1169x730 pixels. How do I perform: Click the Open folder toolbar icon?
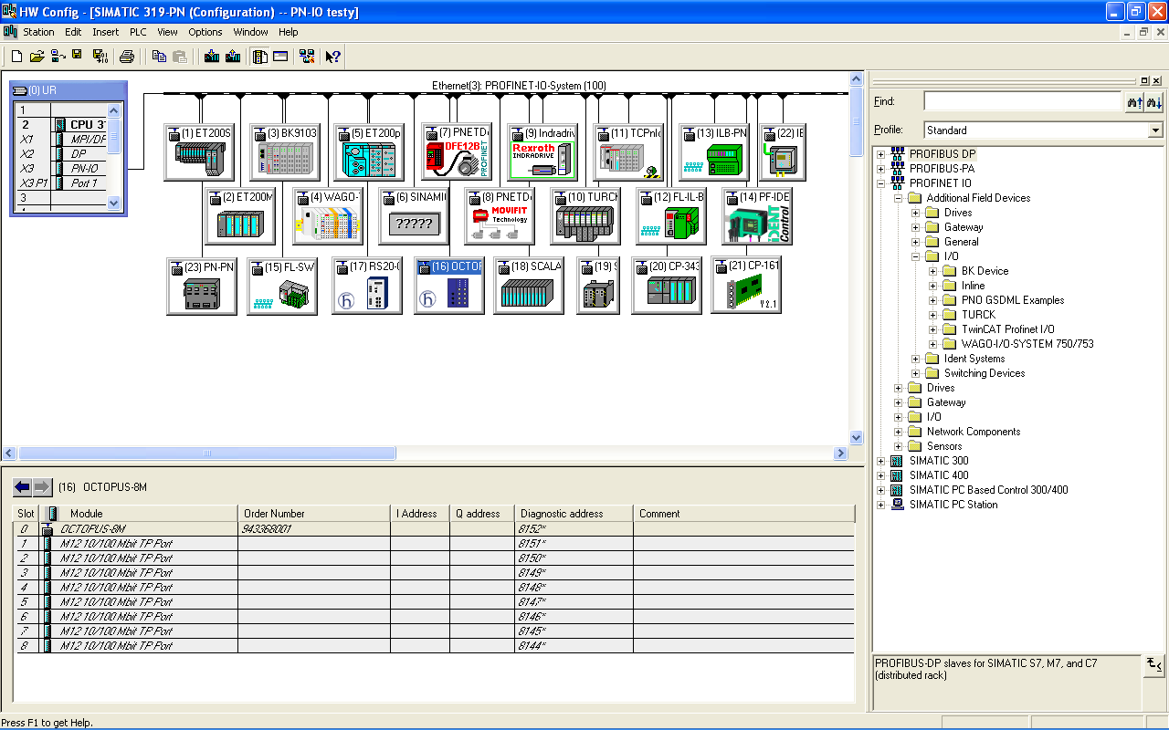37,57
